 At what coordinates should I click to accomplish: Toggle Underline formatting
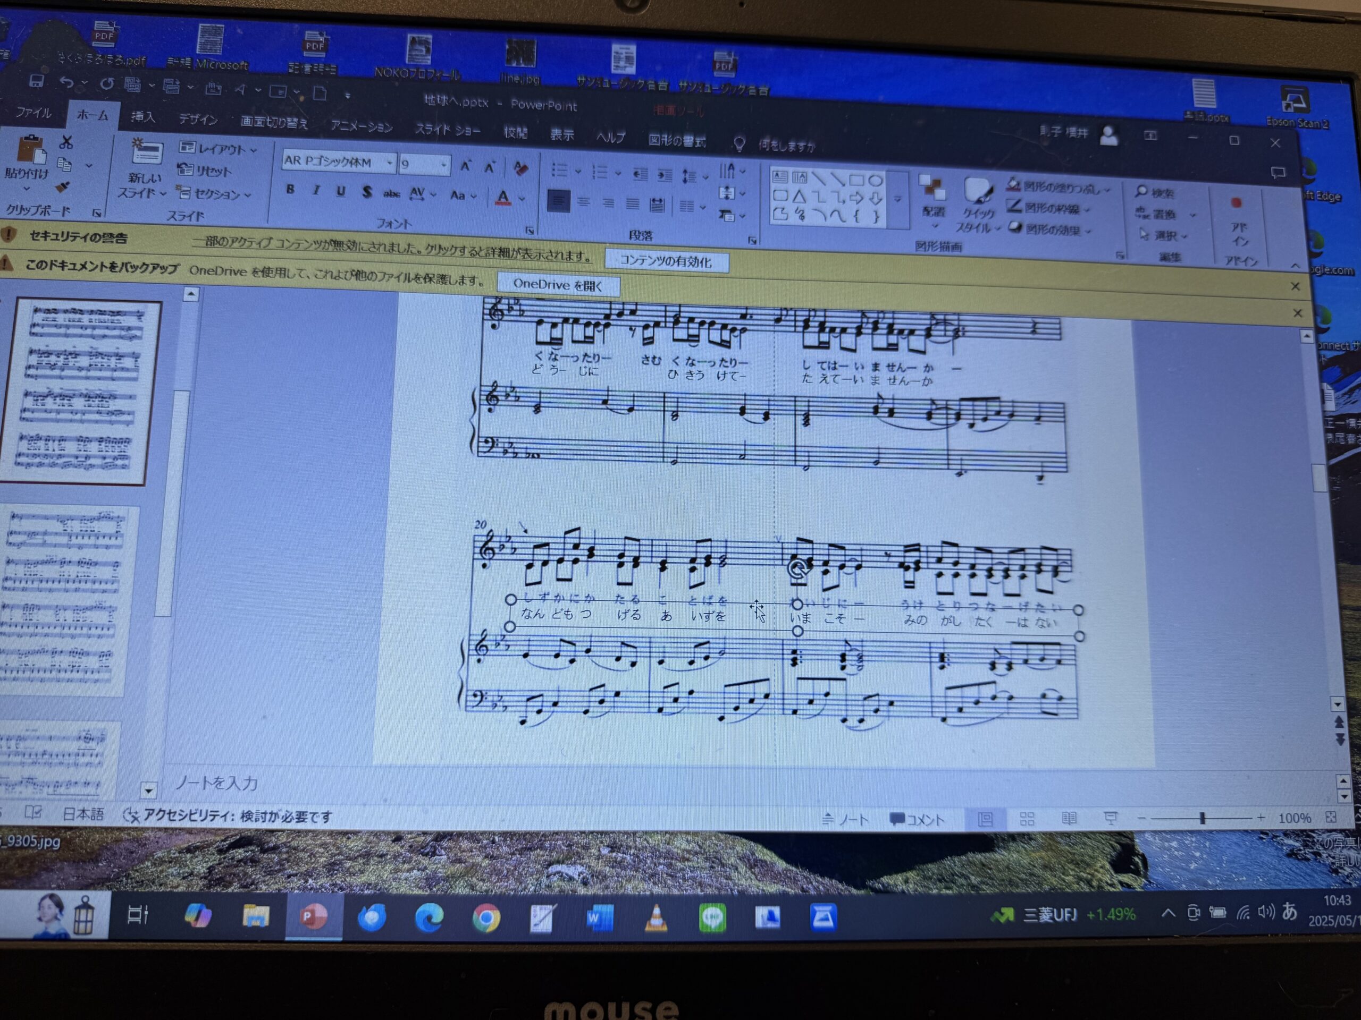[x=340, y=191]
